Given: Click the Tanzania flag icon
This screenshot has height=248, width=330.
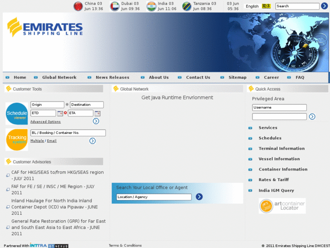Looking at the screenshot, I should pos(187,6).
